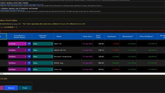Sort table by the Prev Close column header
This screenshot has height=93, width=165.
pyautogui.click(x=98, y=36)
